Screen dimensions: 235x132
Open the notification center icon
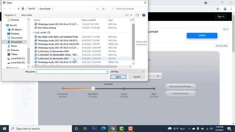pyautogui.click(x=229, y=129)
